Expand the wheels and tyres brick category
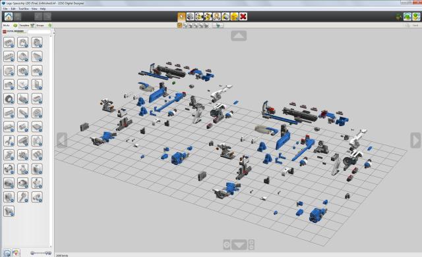This screenshot has height=257, width=422. pos(9,99)
